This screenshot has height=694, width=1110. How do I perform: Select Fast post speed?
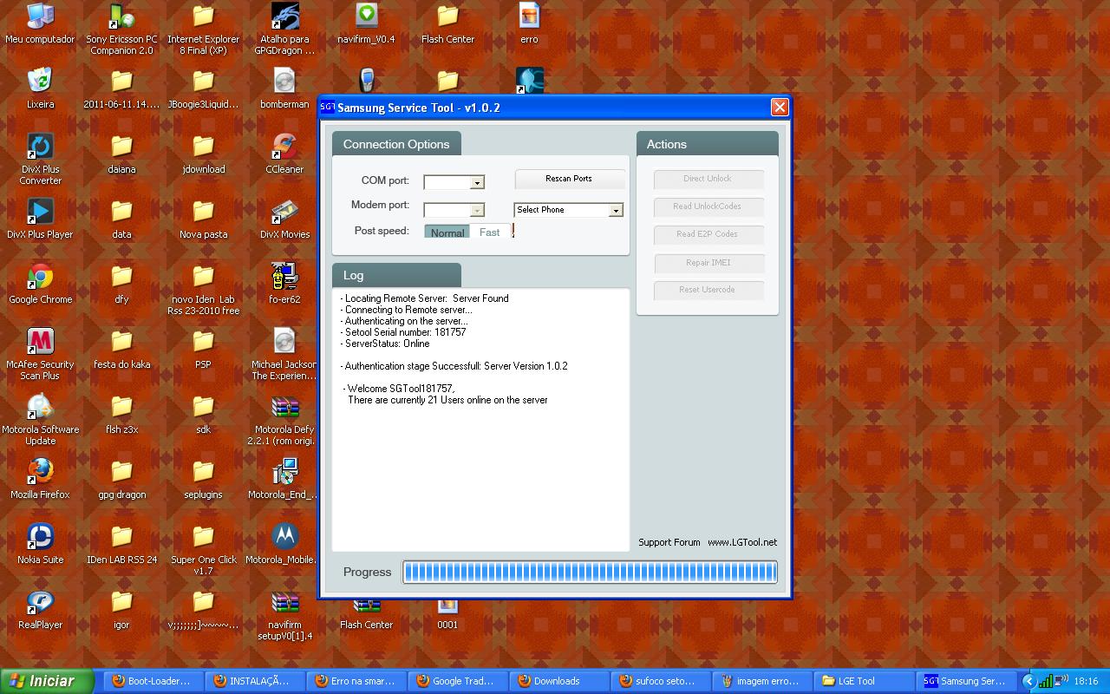pos(490,232)
